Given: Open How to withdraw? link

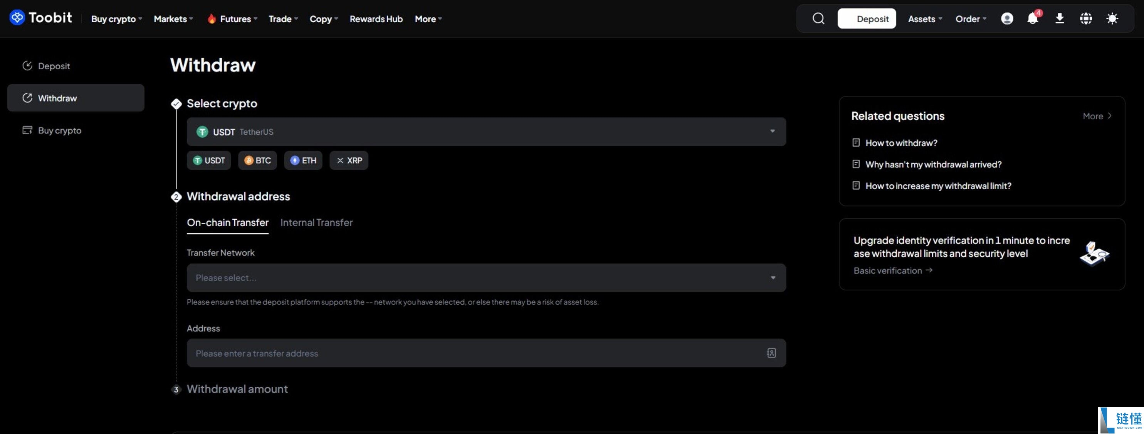Looking at the screenshot, I should 901,143.
